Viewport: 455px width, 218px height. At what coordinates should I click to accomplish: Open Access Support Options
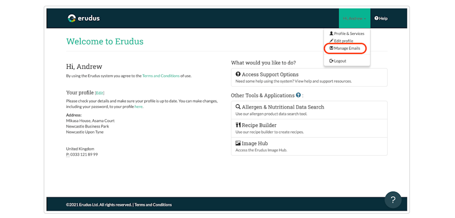pyautogui.click(x=309, y=77)
